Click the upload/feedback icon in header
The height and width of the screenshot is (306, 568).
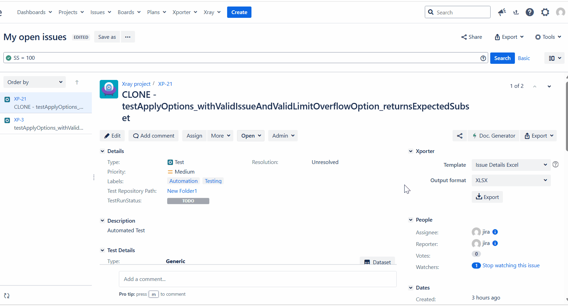pyautogui.click(x=516, y=12)
